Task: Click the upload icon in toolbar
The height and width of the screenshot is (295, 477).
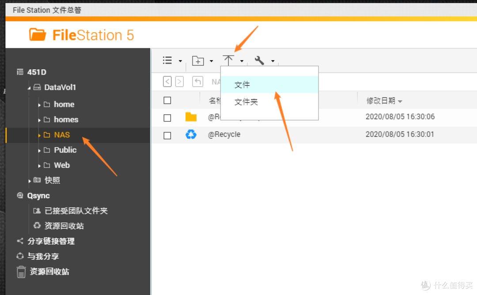Action: point(228,61)
